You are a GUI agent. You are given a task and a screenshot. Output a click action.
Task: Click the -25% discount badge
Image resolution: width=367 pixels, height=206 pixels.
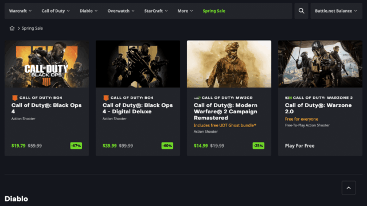[259, 146]
